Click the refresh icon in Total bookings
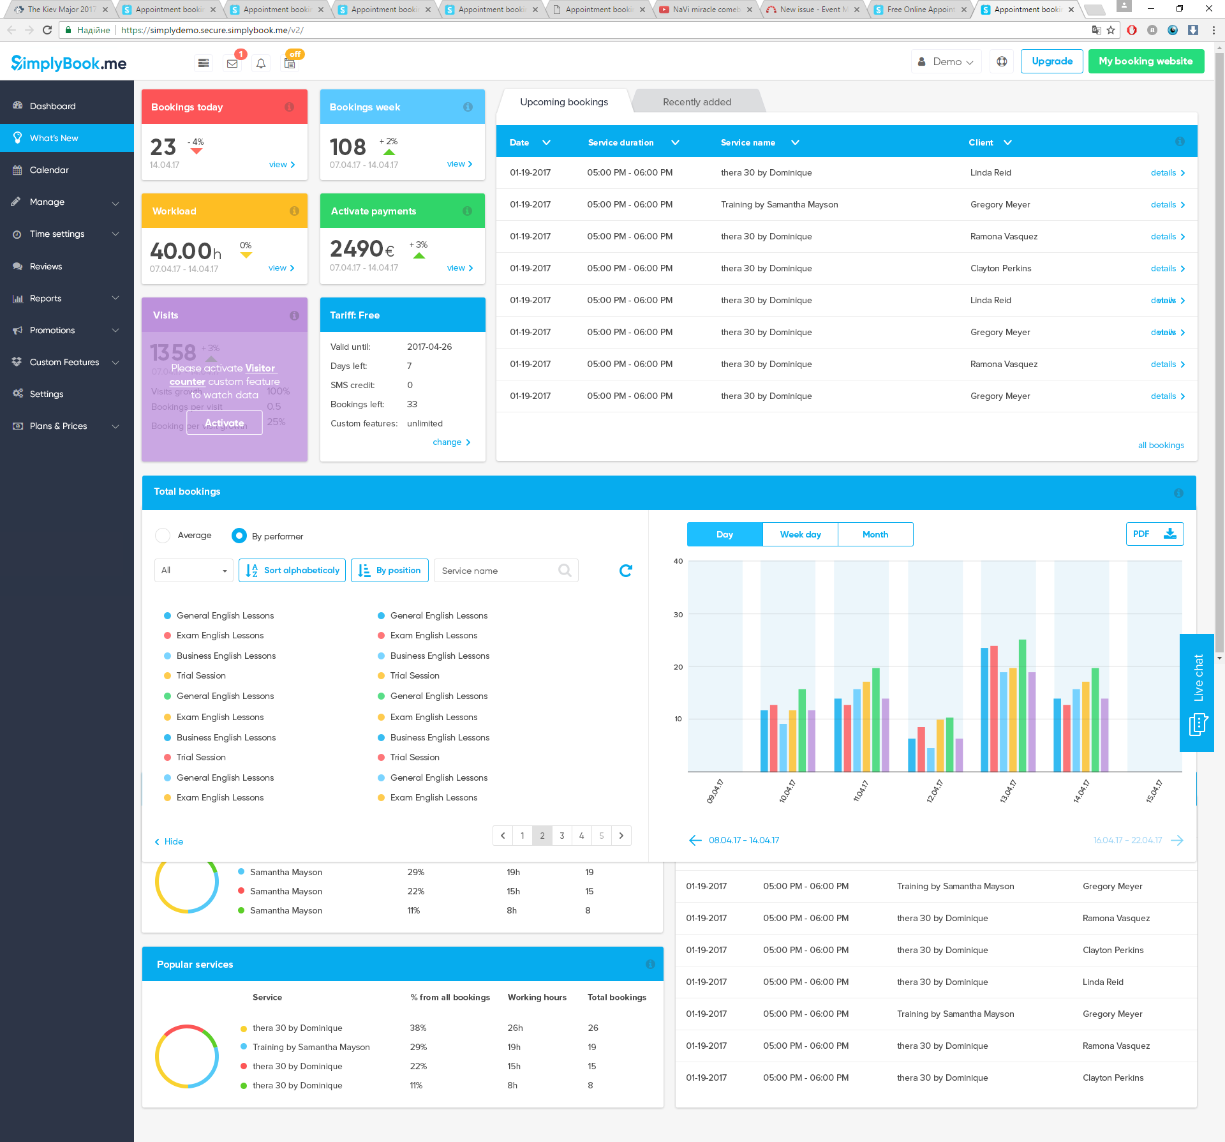 [625, 570]
